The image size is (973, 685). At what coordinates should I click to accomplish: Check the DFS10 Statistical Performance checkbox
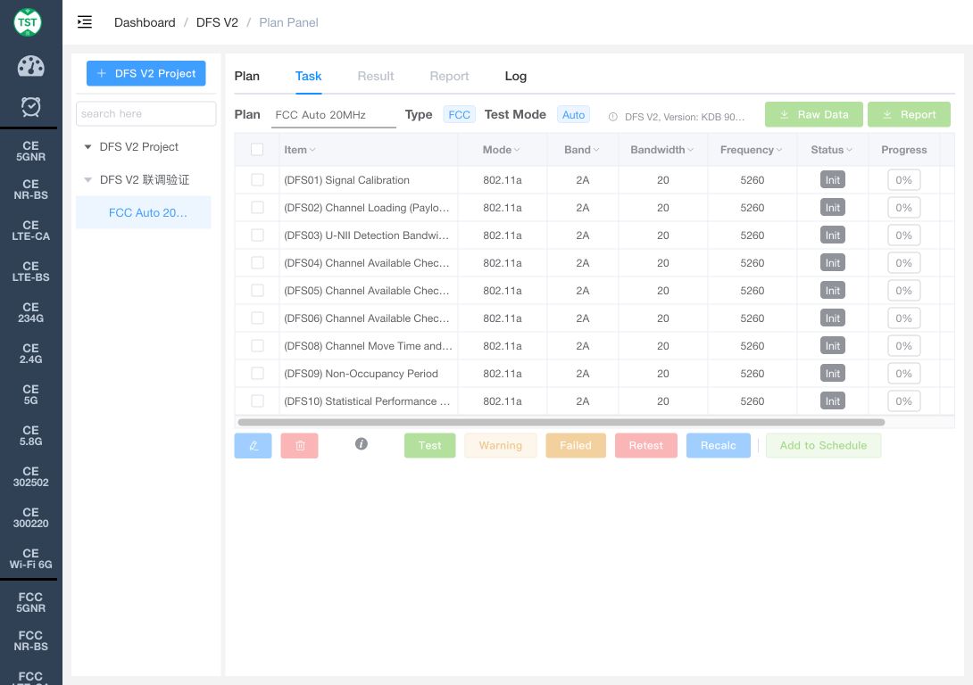coord(257,401)
